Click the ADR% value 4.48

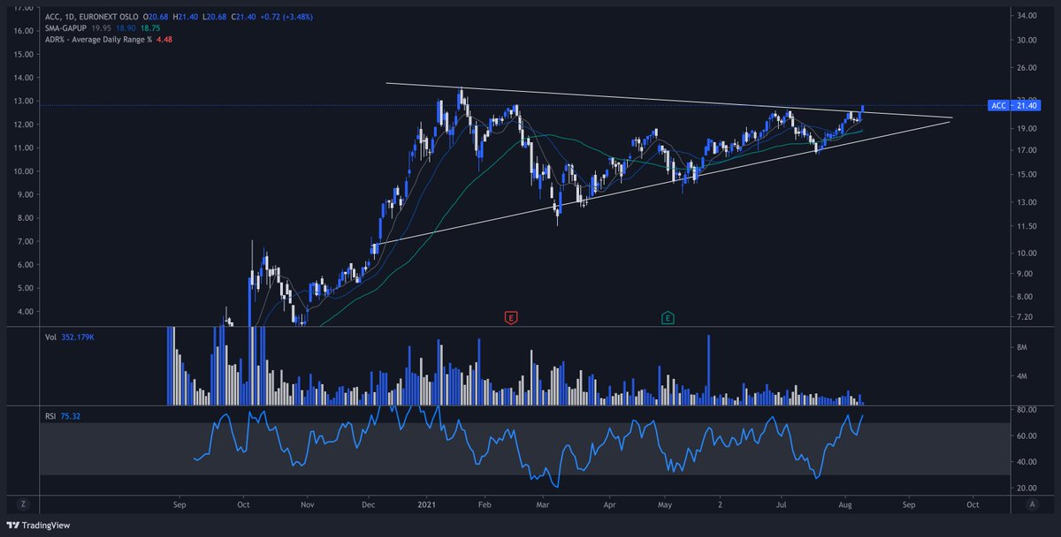pyautogui.click(x=164, y=42)
